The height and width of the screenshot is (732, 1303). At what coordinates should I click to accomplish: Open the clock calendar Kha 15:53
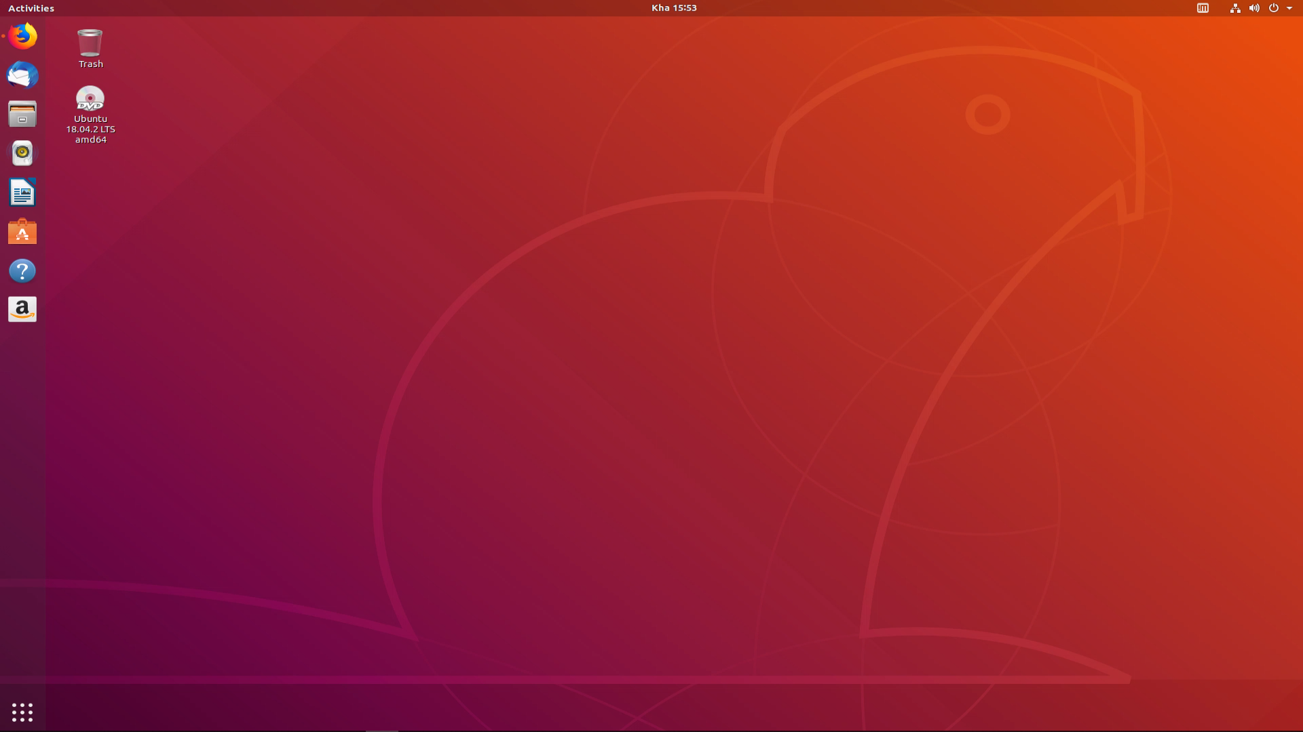674,8
